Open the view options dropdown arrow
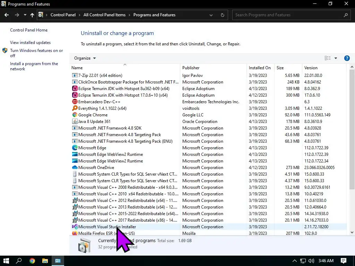This screenshot has width=355, height=266. tap(336, 58)
